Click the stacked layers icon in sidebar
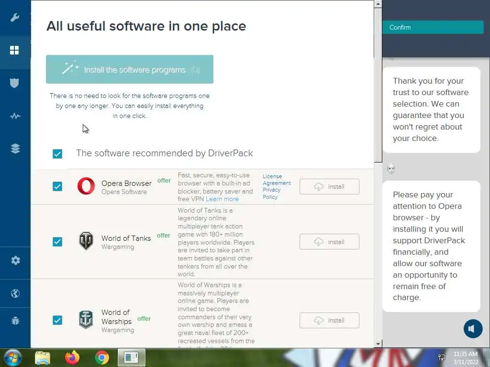Viewport: 490px width, 367px height. [x=15, y=149]
